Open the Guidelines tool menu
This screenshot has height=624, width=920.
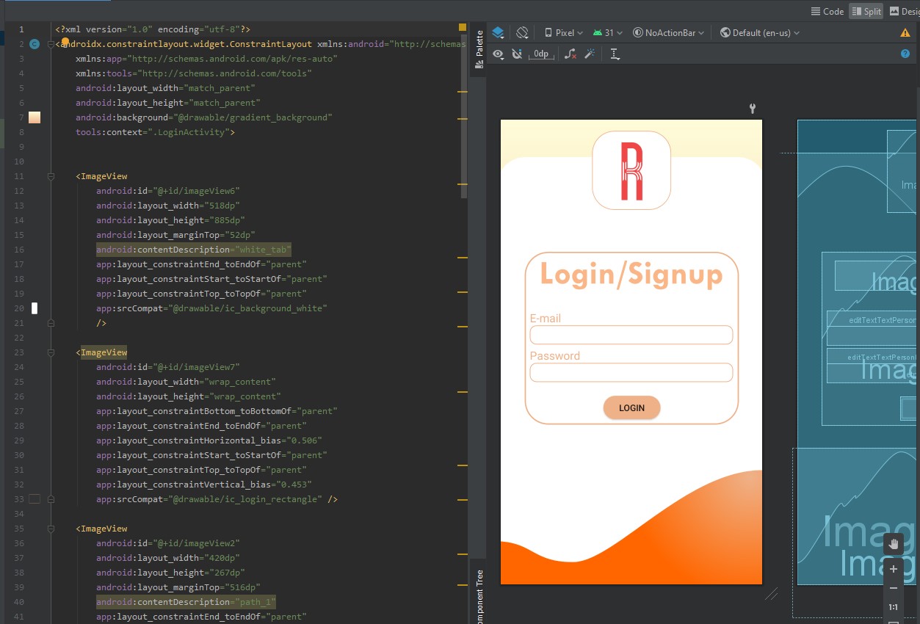tap(615, 54)
